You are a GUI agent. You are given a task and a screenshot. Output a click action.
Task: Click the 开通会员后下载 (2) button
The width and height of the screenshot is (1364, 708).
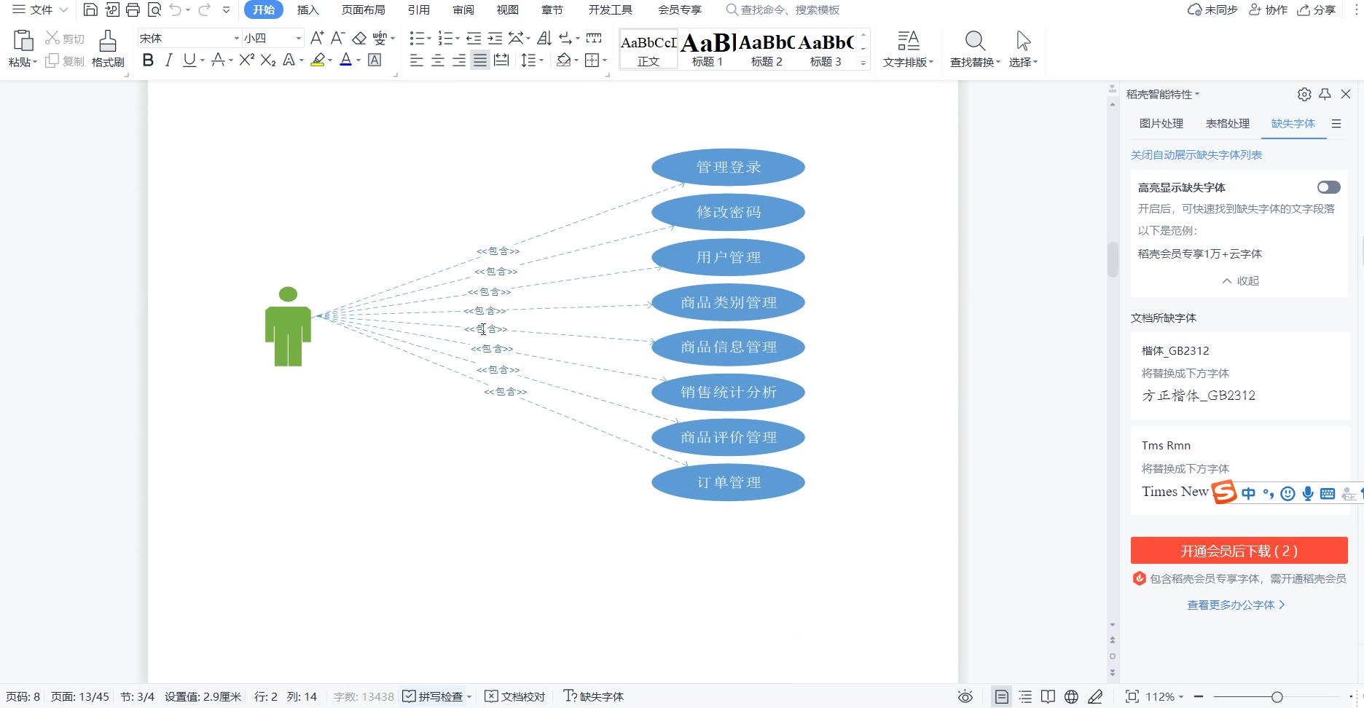1239,551
